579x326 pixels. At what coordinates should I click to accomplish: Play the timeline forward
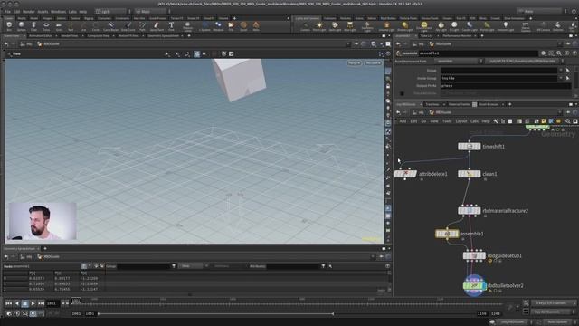[x=33, y=303]
